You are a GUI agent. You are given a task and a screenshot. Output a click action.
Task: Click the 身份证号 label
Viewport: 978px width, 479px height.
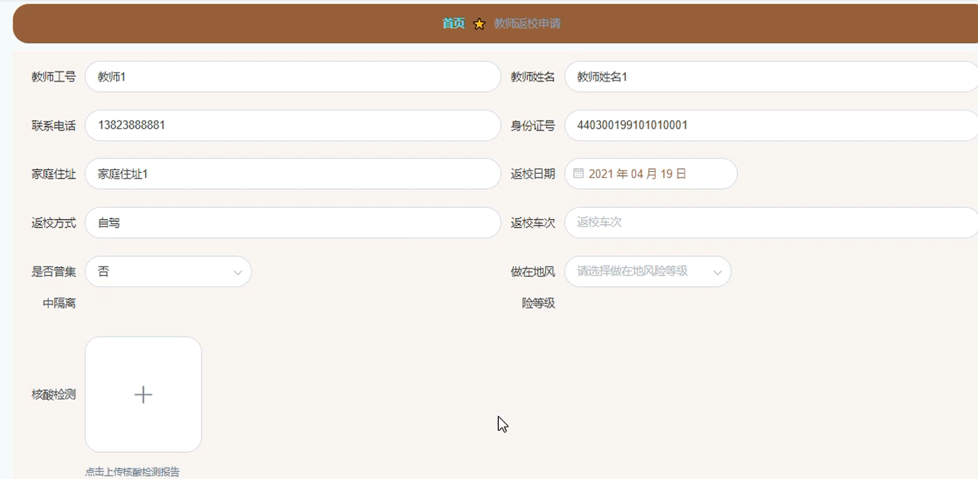pos(533,126)
